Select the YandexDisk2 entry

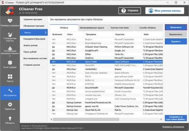tap(106, 69)
